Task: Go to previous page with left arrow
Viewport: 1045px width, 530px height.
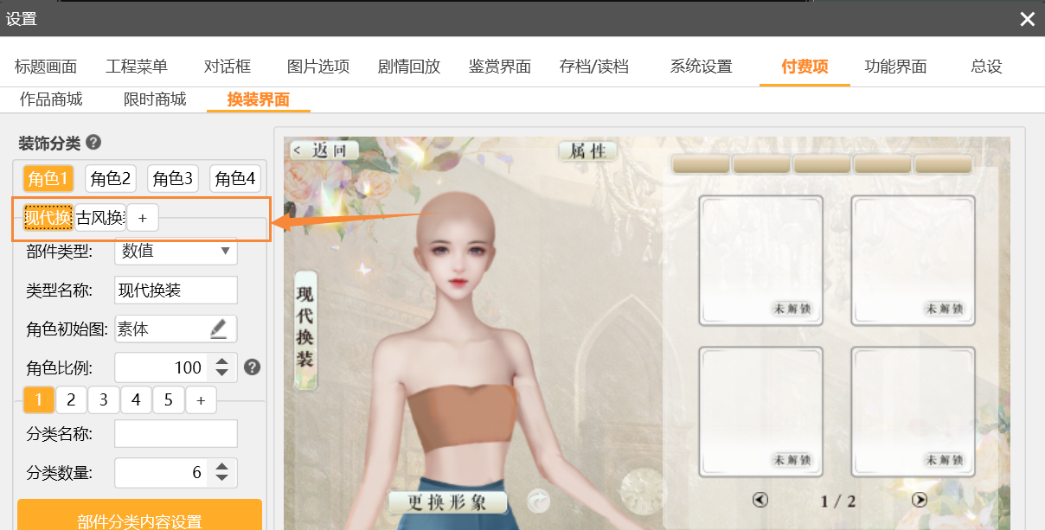Action: 760,500
